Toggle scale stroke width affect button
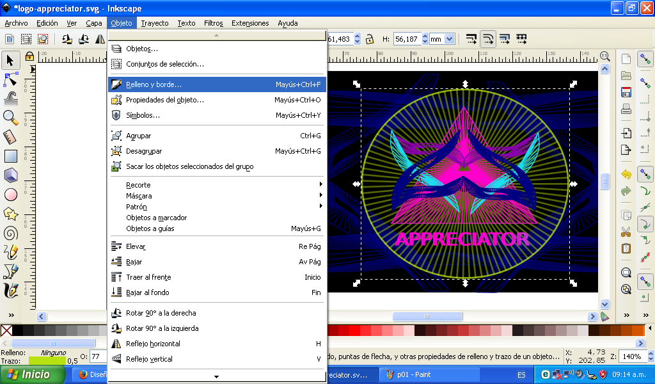The image size is (655, 384). point(471,39)
